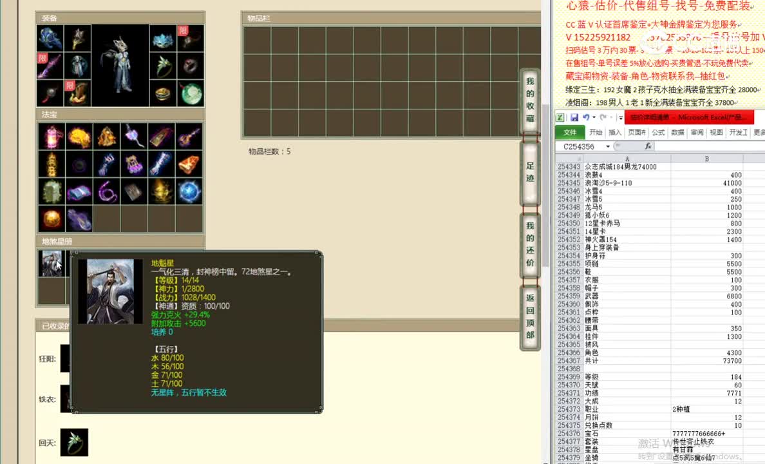Image resolution: width=765 pixels, height=464 pixels.
Task: Expand the Name Box dropdown arrow
Action: click(x=608, y=146)
